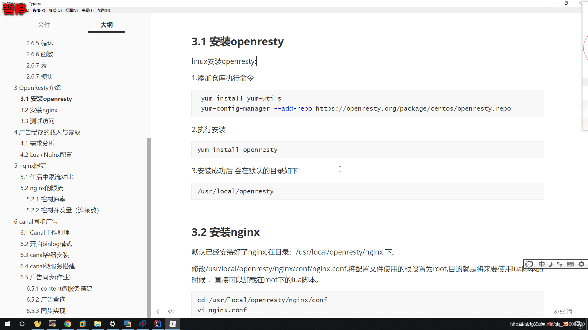Go to 6.1 Canal工作原理 outline entry
The width and height of the screenshot is (588, 330).
click(45, 233)
